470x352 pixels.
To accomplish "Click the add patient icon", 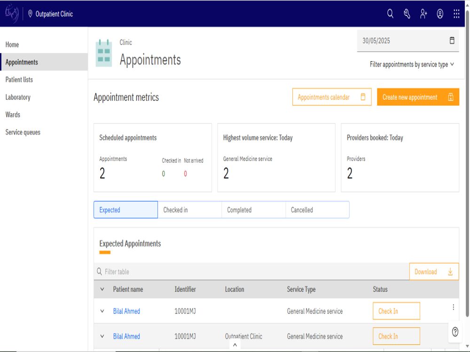I will [423, 14].
